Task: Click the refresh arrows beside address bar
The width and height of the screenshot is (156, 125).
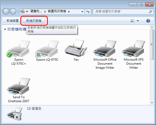Action: tap(88, 12)
